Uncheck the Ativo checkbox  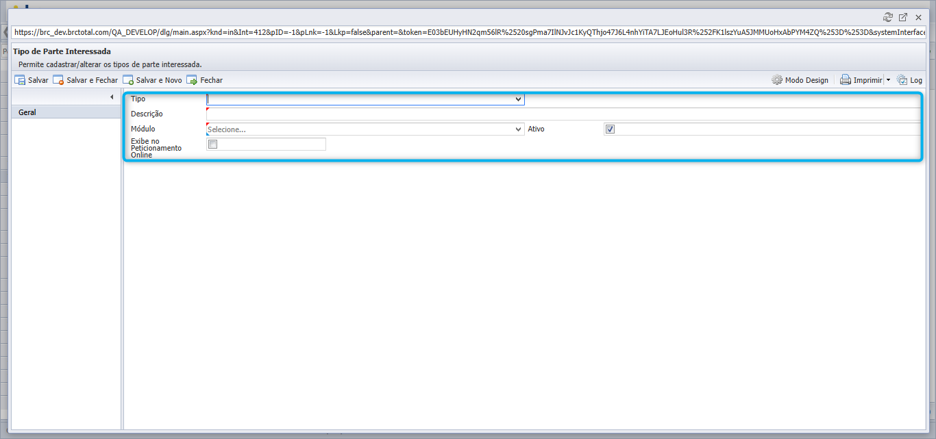(610, 129)
